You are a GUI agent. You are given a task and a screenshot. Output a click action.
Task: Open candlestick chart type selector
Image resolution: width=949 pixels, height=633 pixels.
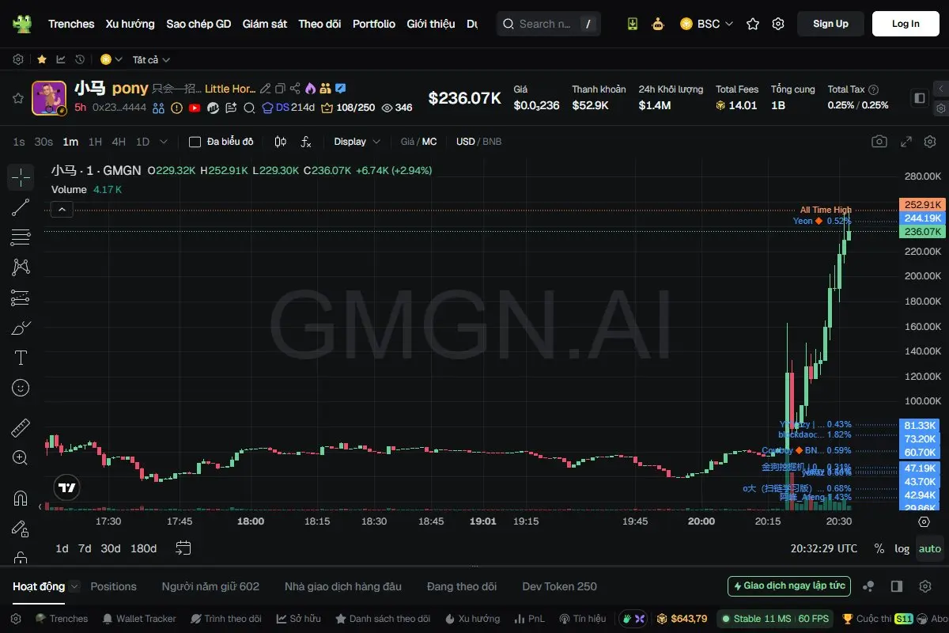280,142
